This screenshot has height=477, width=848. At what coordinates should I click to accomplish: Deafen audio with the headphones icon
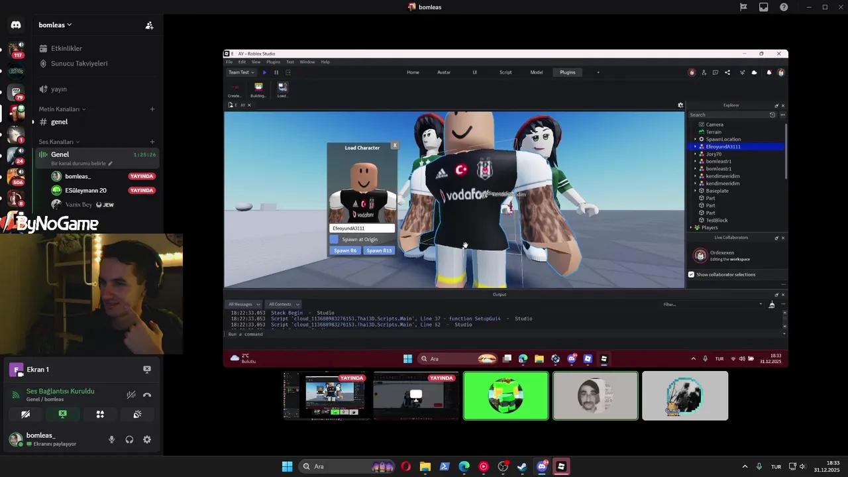coord(129,439)
